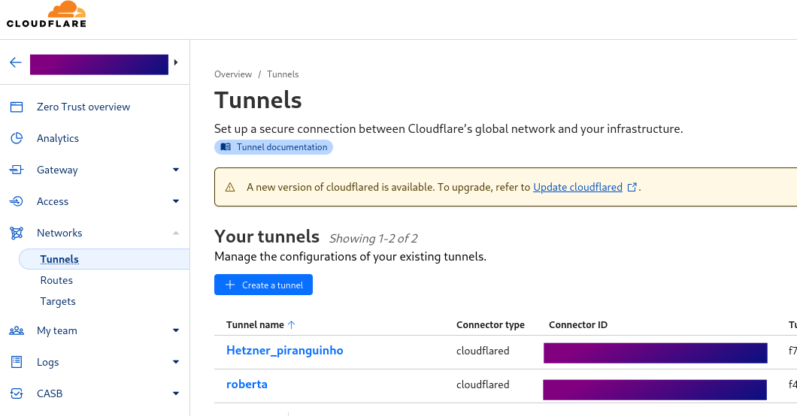Click the Analytics pie chart icon
The image size is (797, 416).
coord(17,138)
